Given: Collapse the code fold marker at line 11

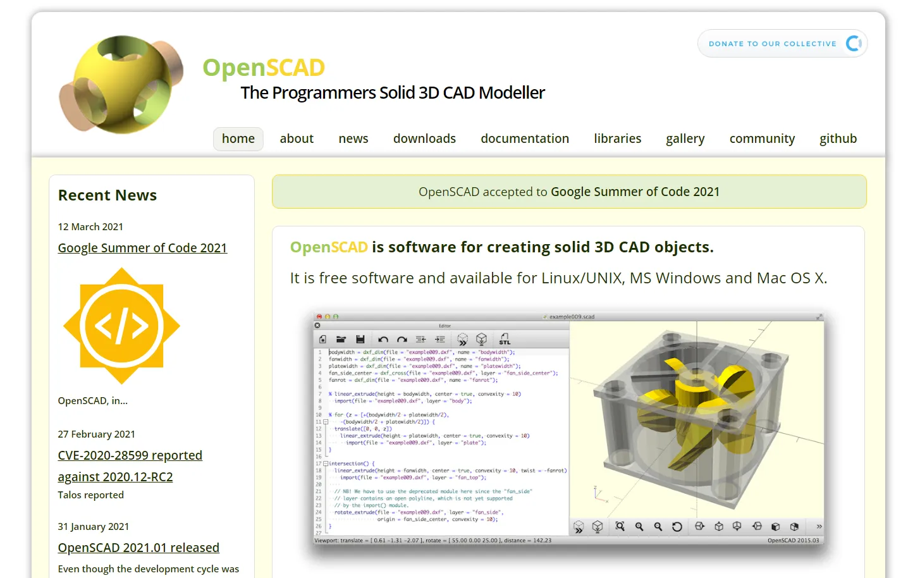Looking at the screenshot, I should tap(326, 422).
